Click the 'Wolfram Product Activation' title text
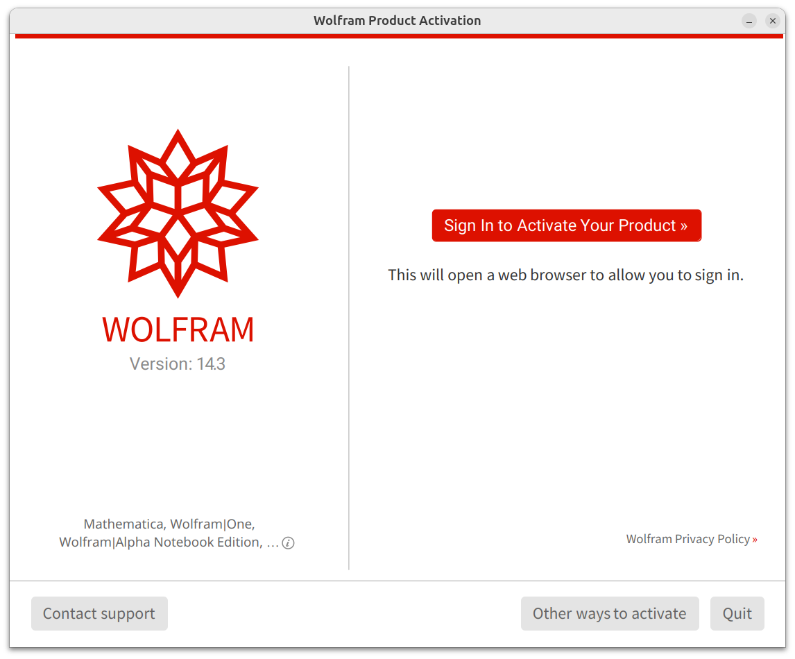 point(397,21)
